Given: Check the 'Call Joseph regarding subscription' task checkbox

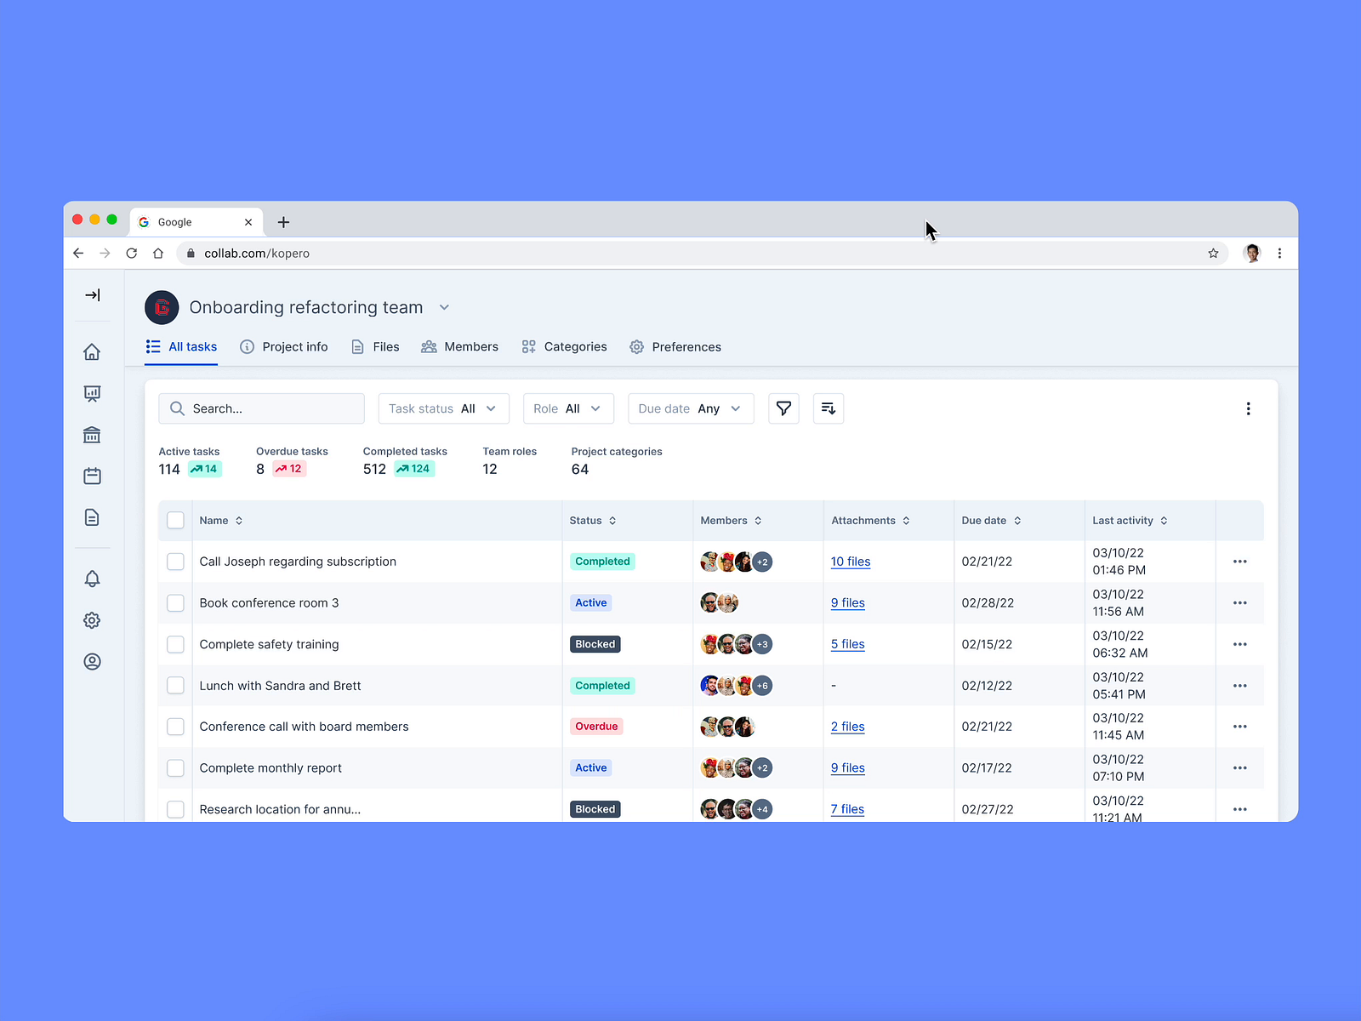Looking at the screenshot, I should (175, 561).
